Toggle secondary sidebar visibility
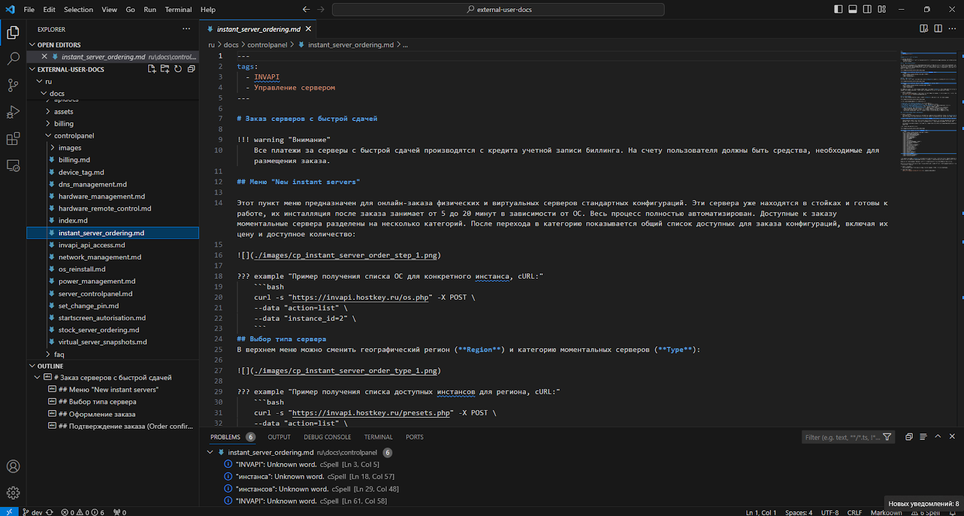Screen dimensions: 964x516 867,9
